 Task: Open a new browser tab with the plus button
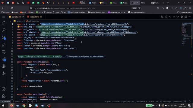click(163, 3)
